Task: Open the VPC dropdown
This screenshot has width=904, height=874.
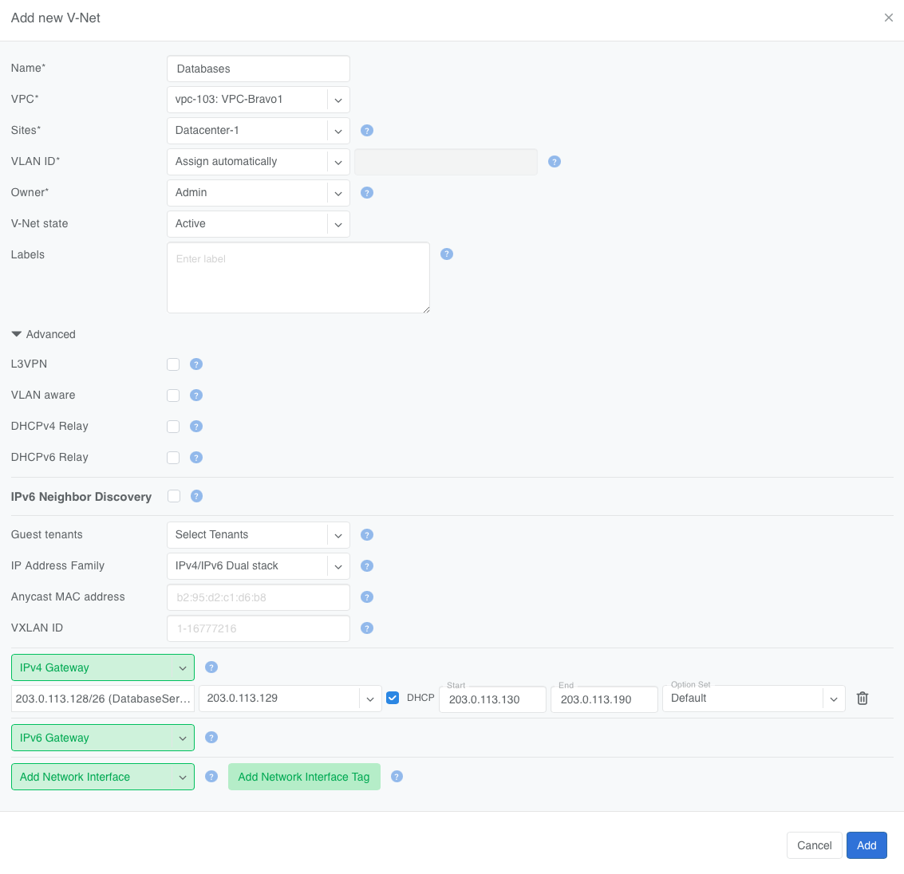Action: pyautogui.click(x=259, y=99)
